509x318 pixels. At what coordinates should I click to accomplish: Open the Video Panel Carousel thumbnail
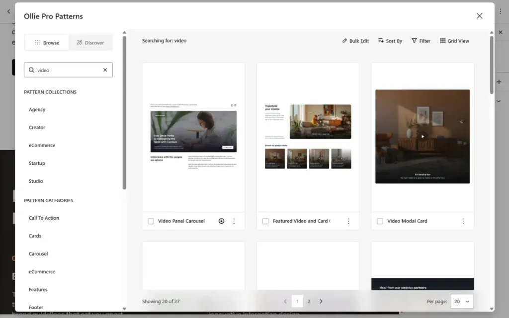coord(193,137)
